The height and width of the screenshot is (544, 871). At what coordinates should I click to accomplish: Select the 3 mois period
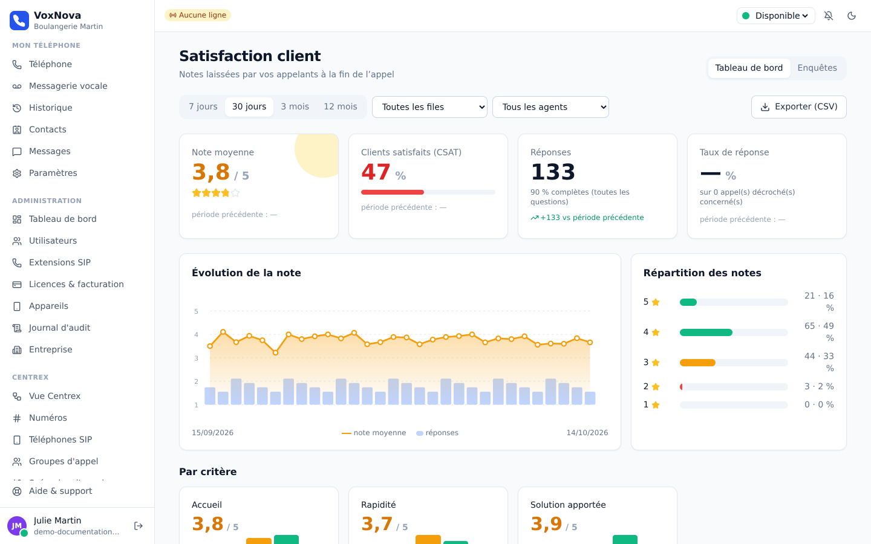coord(295,106)
